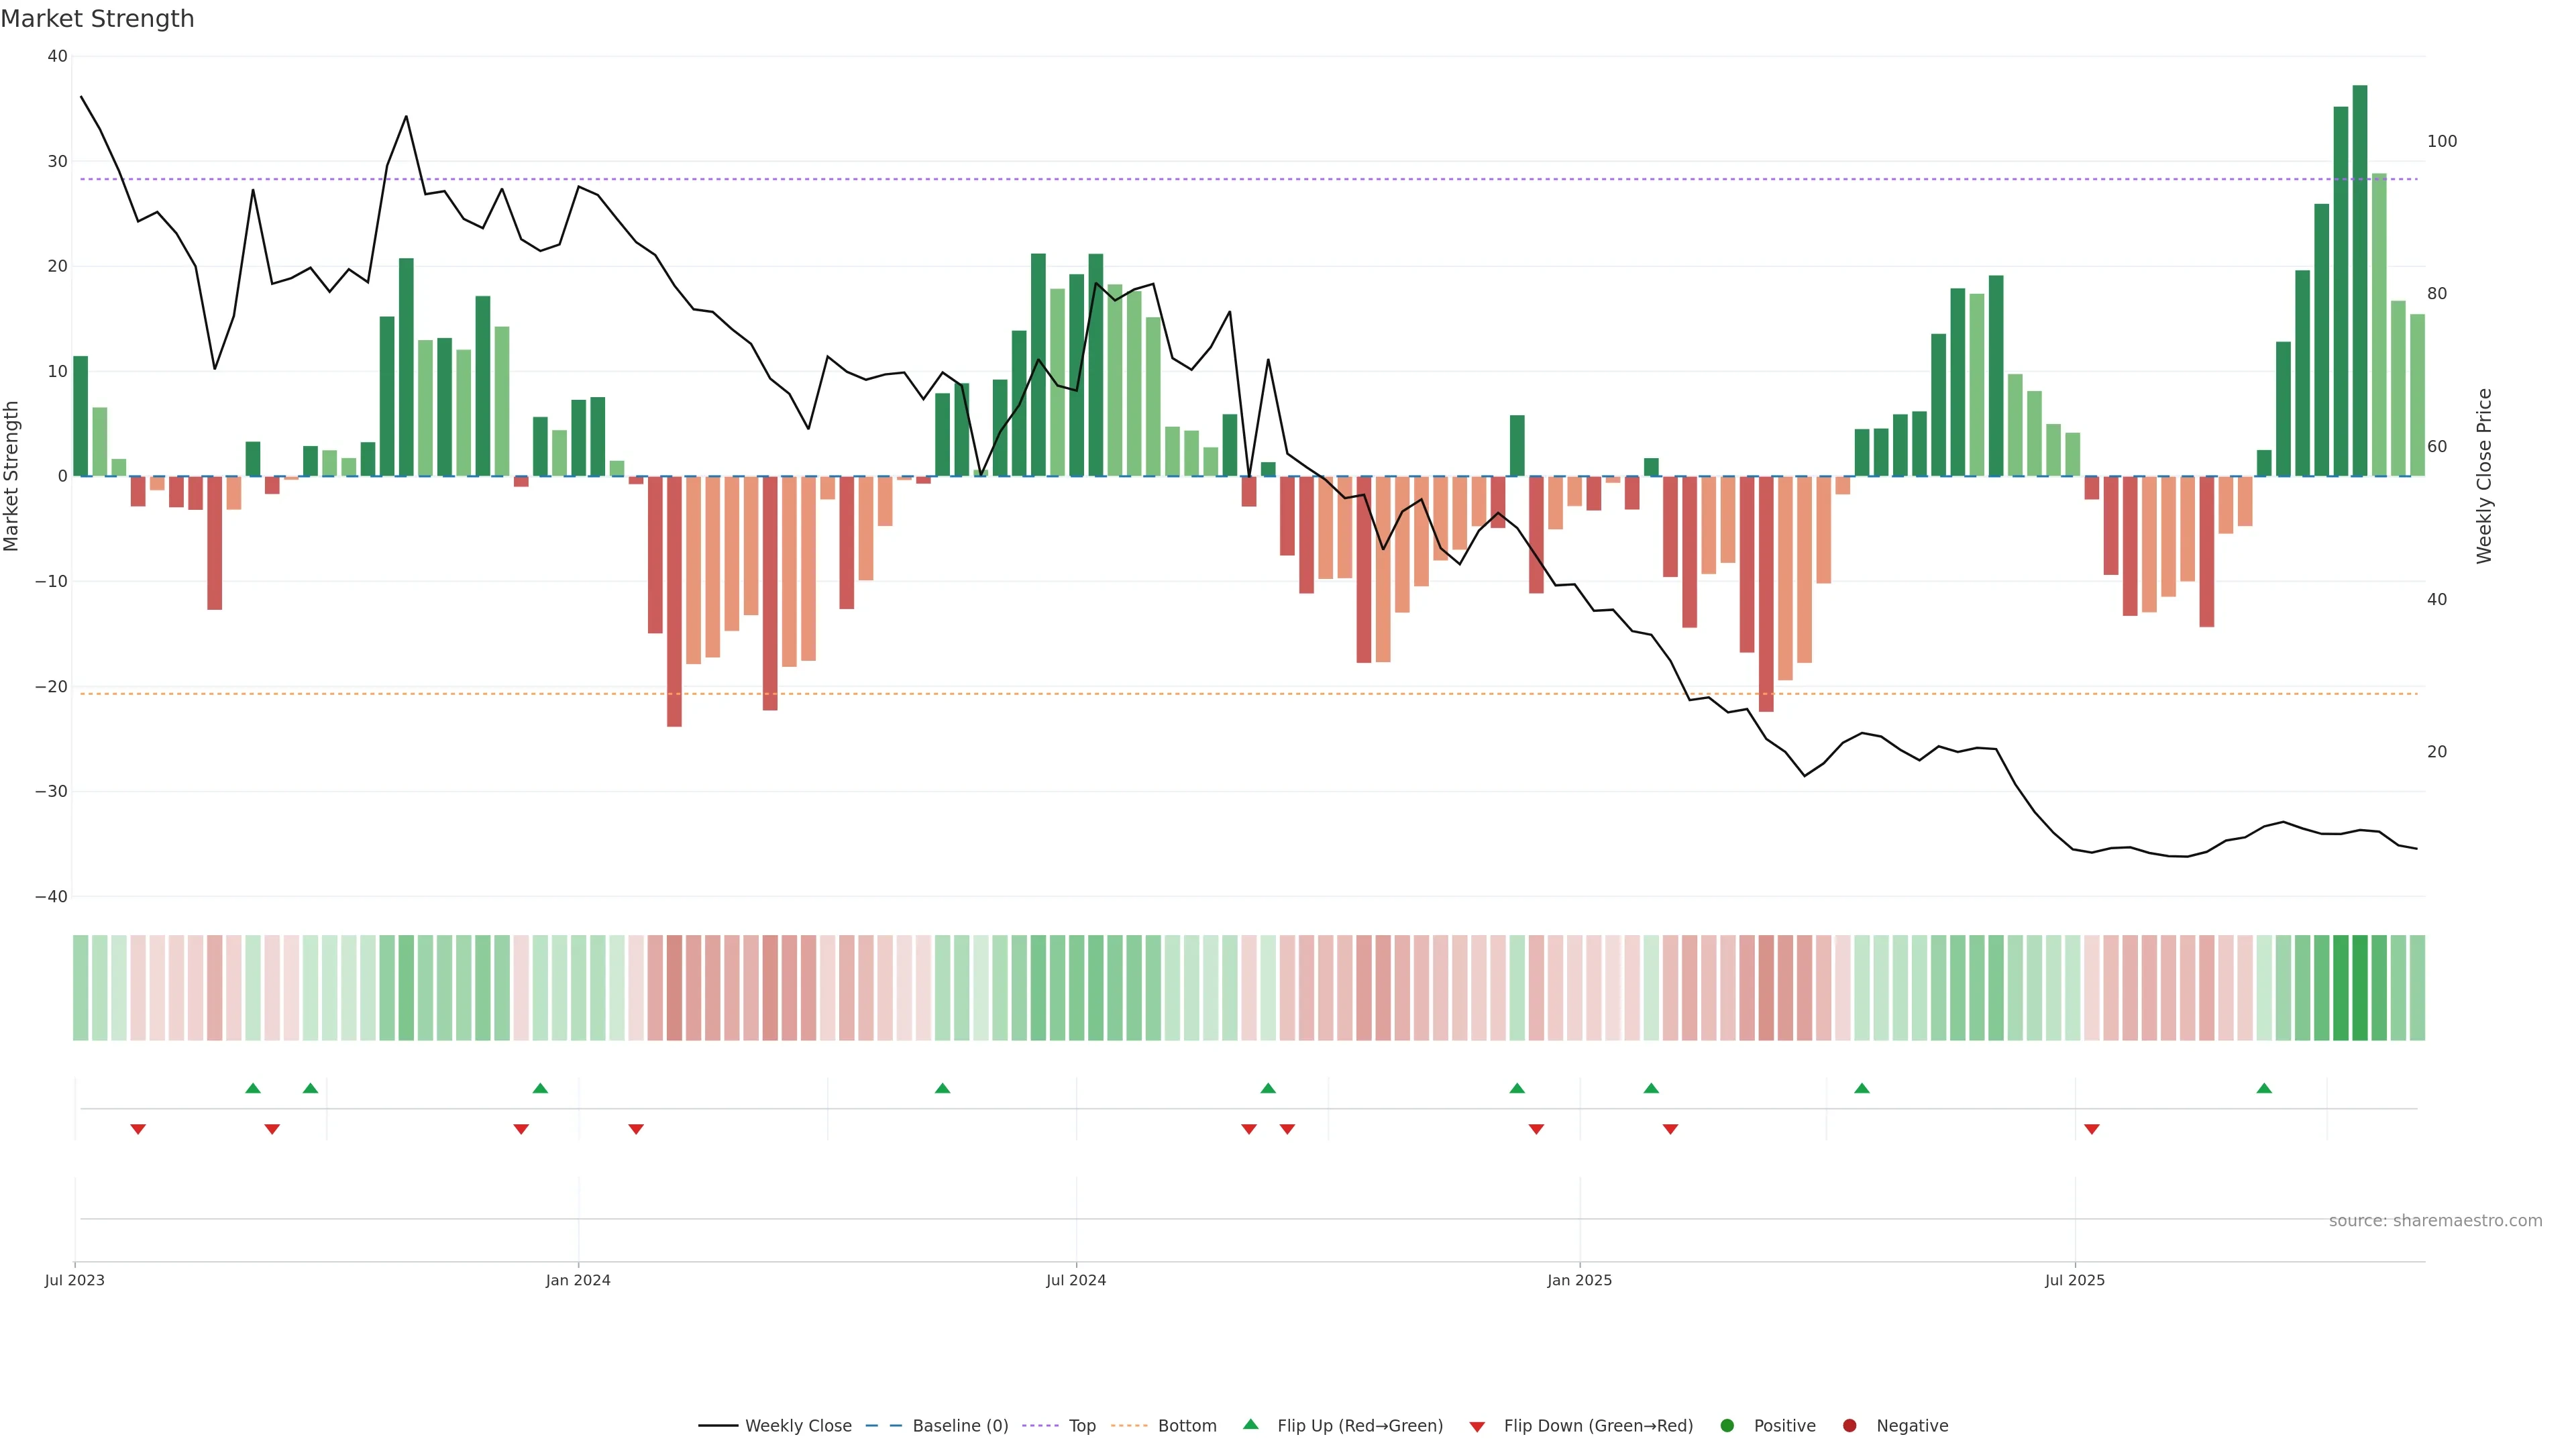The image size is (2576, 1449).
Task: Click the green Positive circle legend icon
Action: point(1727,1426)
